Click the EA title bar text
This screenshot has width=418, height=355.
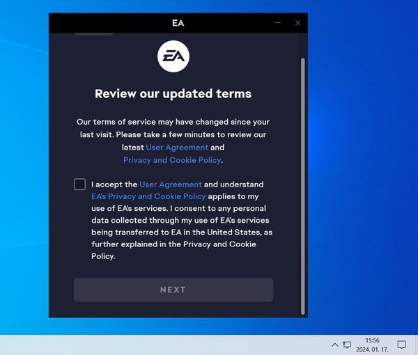pyautogui.click(x=178, y=23)
